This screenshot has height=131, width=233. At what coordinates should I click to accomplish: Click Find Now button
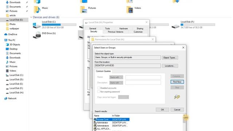[177, 82]
